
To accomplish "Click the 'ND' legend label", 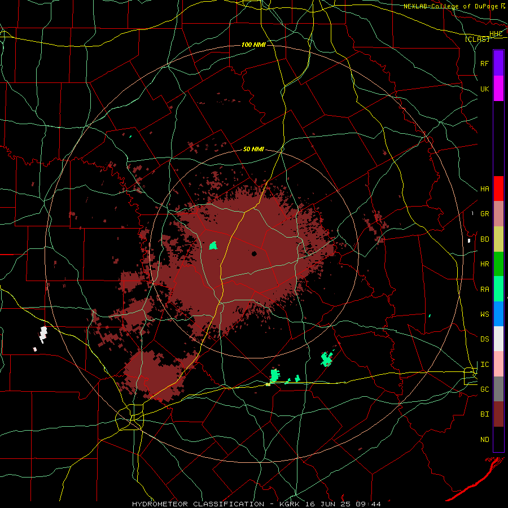I will click(484, 440).
